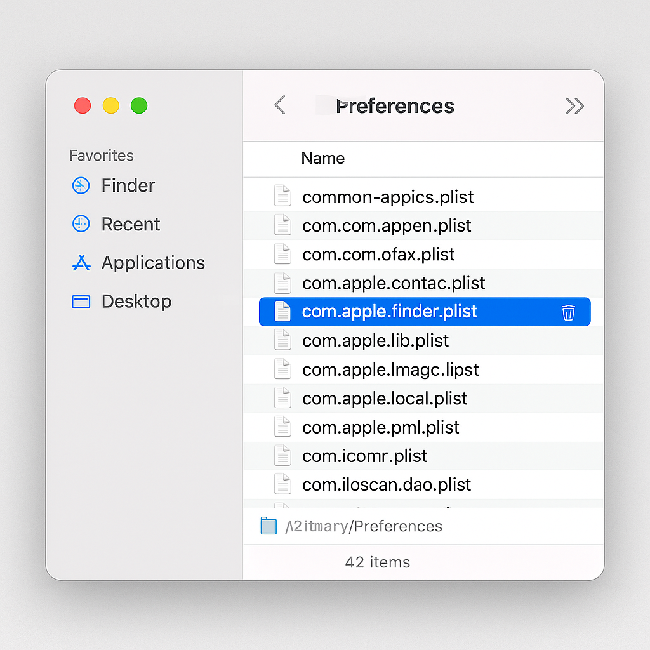This screenshot has height=650, width=650.
Task: Click the forward double chevron
Action: pyautogui.click(x=574, y=106)
